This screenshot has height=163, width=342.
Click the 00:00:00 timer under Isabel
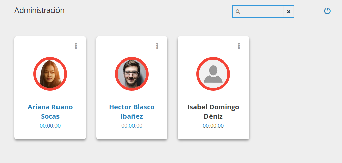tap(213, 126)
